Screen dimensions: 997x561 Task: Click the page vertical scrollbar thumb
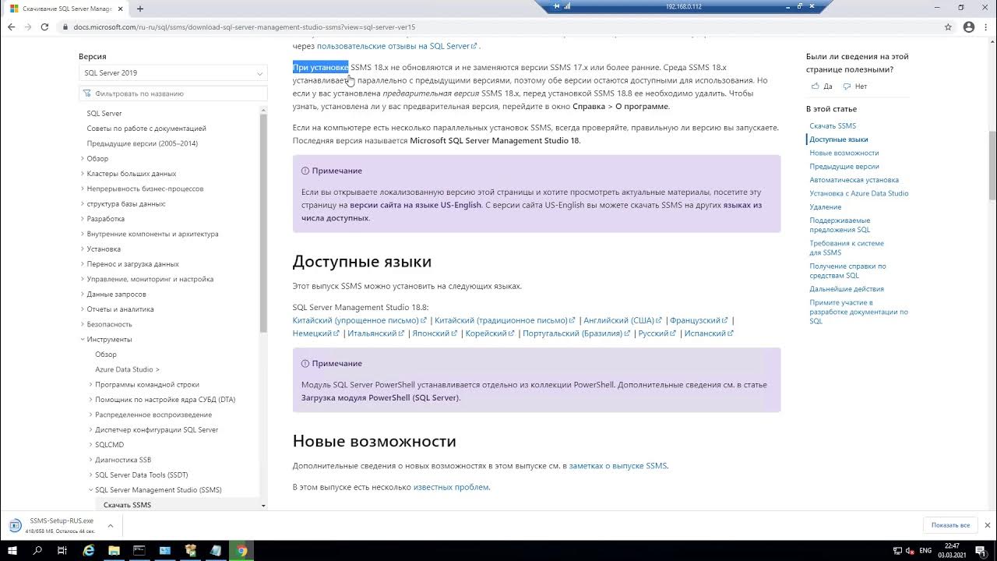coord(992,165)
